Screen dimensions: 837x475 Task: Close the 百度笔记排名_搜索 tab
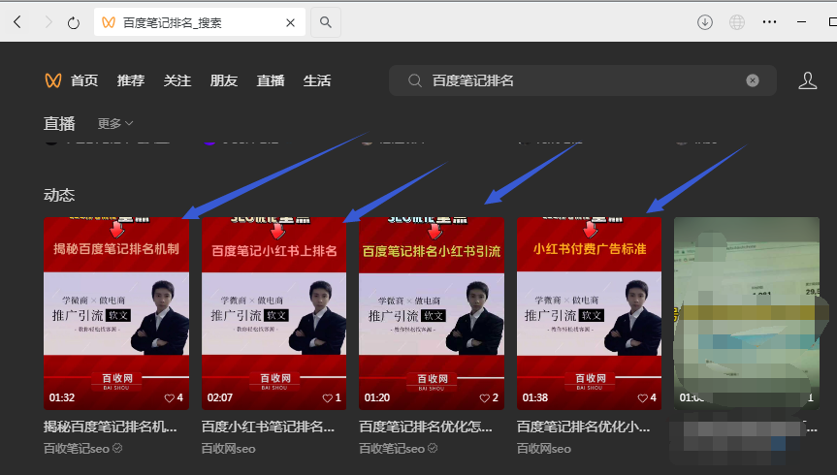pos(290,22)
